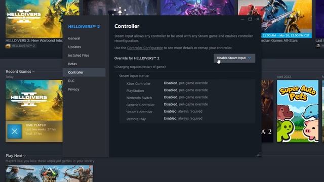Image resolution: width=324 pixels, height=182 pixels.
Task: Click the Steam Controller status row
Action: 187,112
